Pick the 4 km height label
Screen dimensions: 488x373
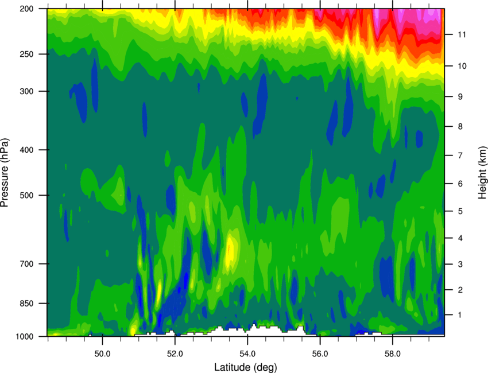[x=460, y=238]
